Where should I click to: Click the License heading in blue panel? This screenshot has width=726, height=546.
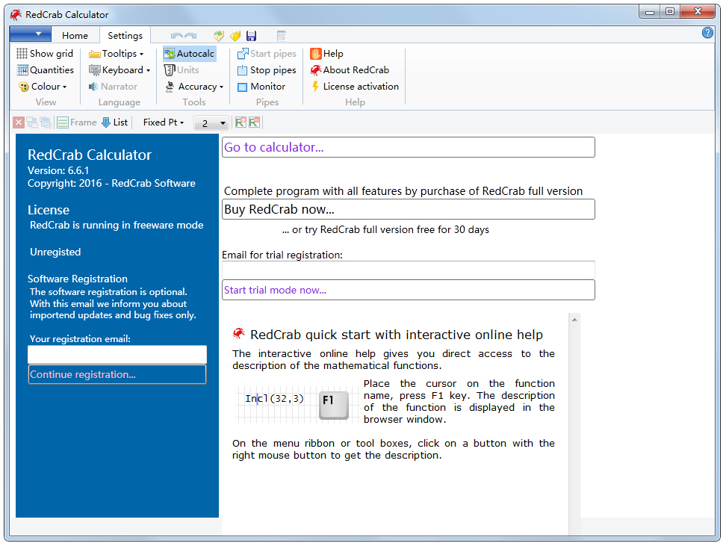point(48,210)
